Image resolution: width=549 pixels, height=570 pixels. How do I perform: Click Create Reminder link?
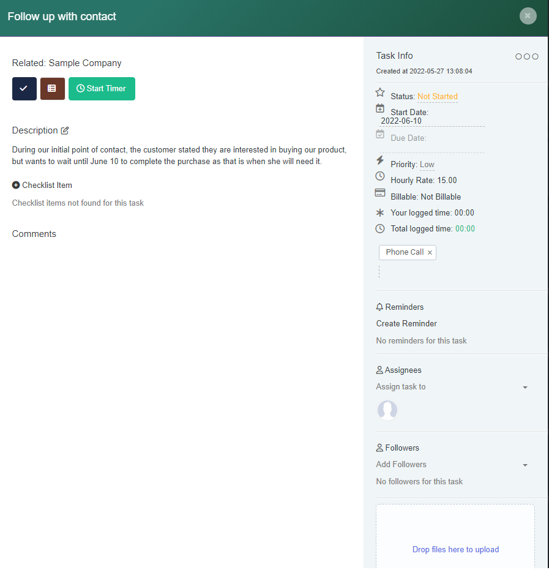pos(406,323)
